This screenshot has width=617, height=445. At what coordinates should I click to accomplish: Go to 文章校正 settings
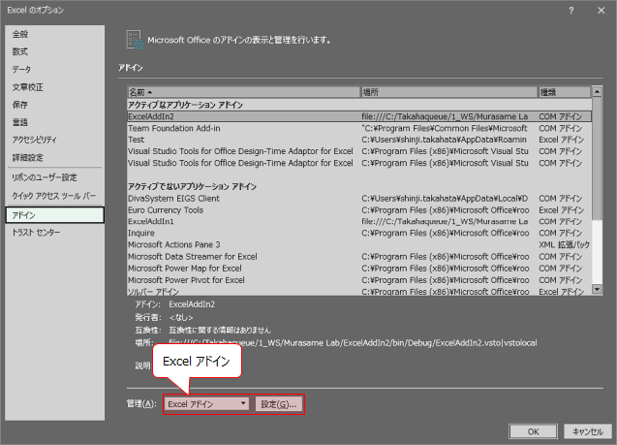(x=54, y=87)
